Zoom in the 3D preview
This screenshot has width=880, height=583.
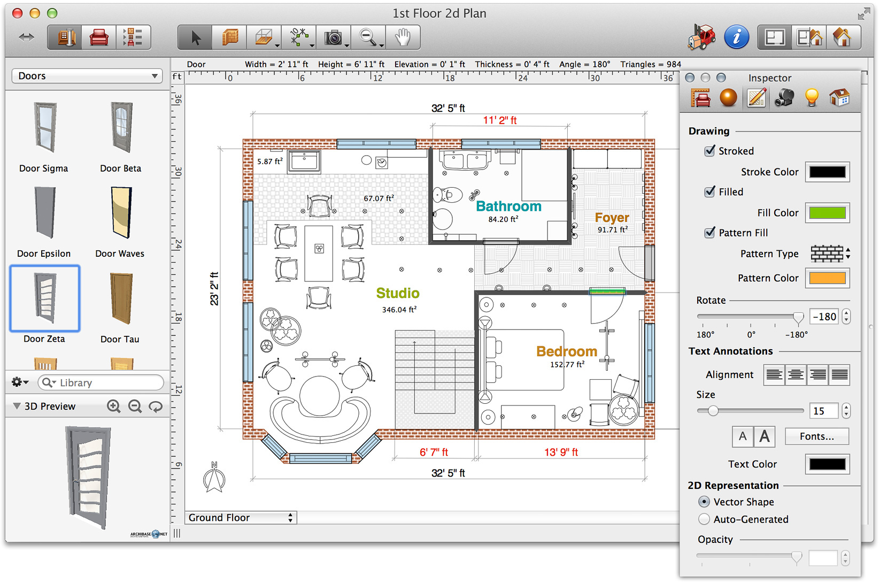click(113, 406)
